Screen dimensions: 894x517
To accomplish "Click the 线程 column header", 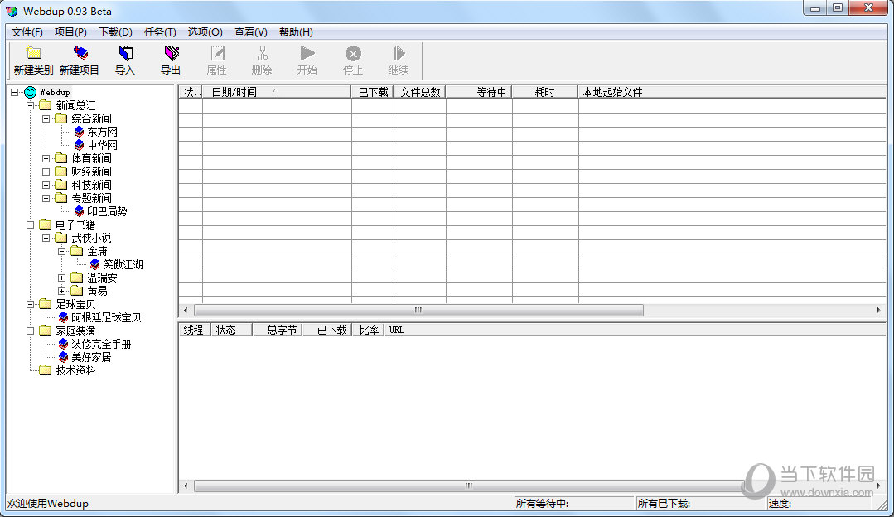I will pyautogui.click(x=195, y=330).
